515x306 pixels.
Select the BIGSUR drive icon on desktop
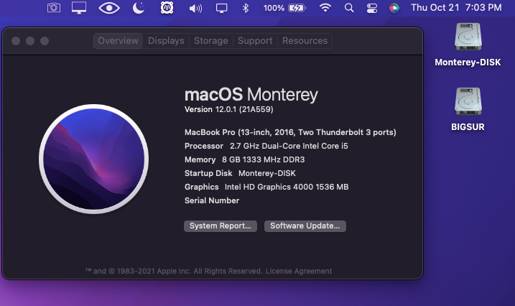tap(468, 101)
